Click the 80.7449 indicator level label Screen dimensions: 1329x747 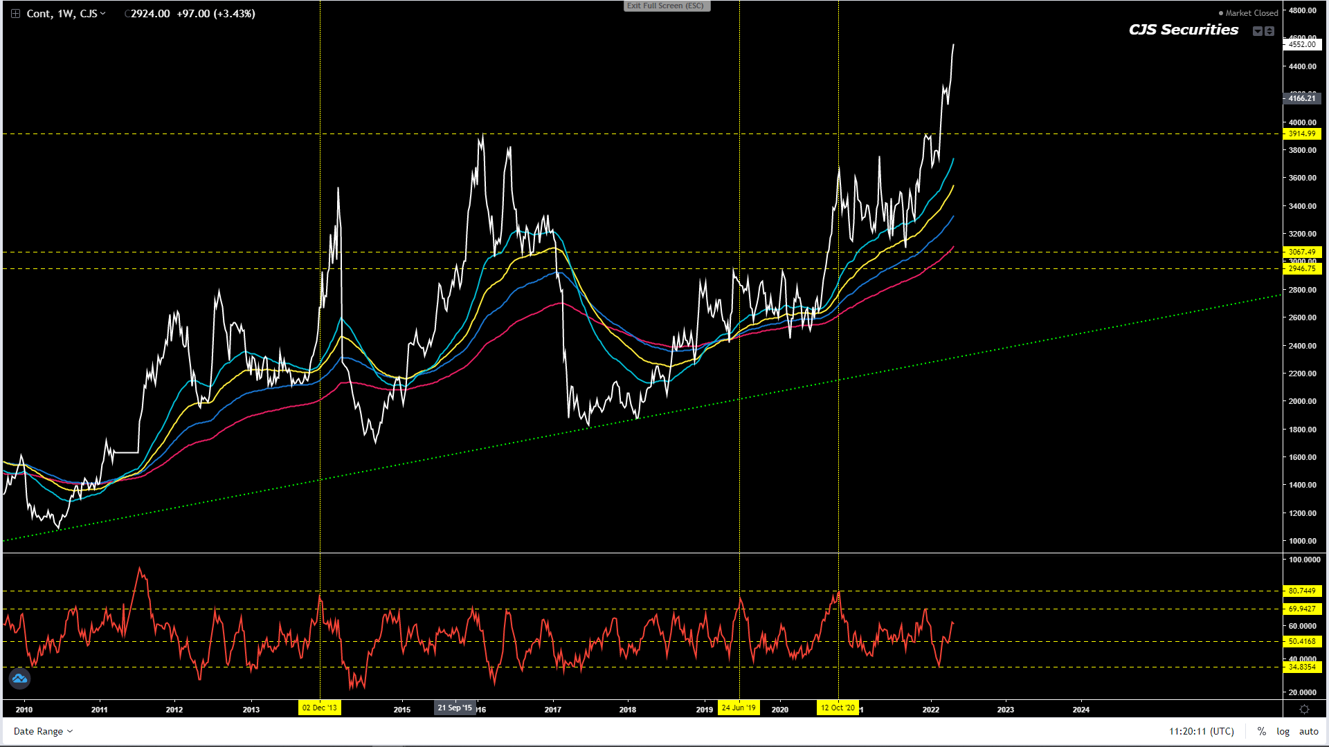(1302, 591)
